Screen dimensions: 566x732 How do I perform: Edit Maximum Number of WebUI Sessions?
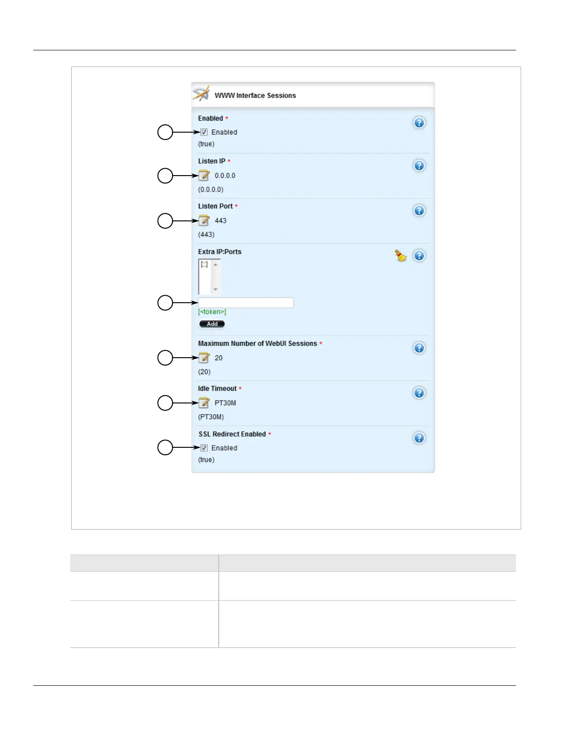(x=204, y=358)
